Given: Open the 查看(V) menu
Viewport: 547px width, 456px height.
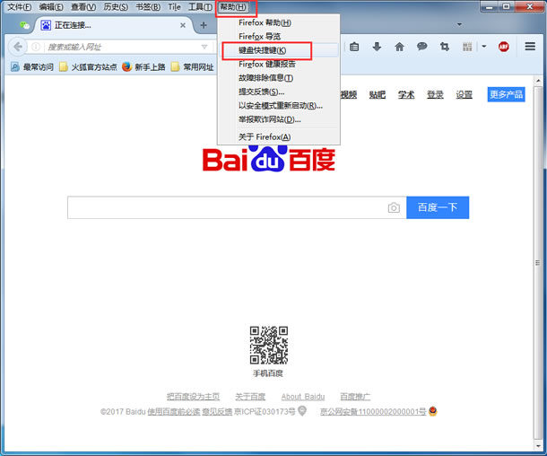Looking at the screenshot, I should point(83,7).
